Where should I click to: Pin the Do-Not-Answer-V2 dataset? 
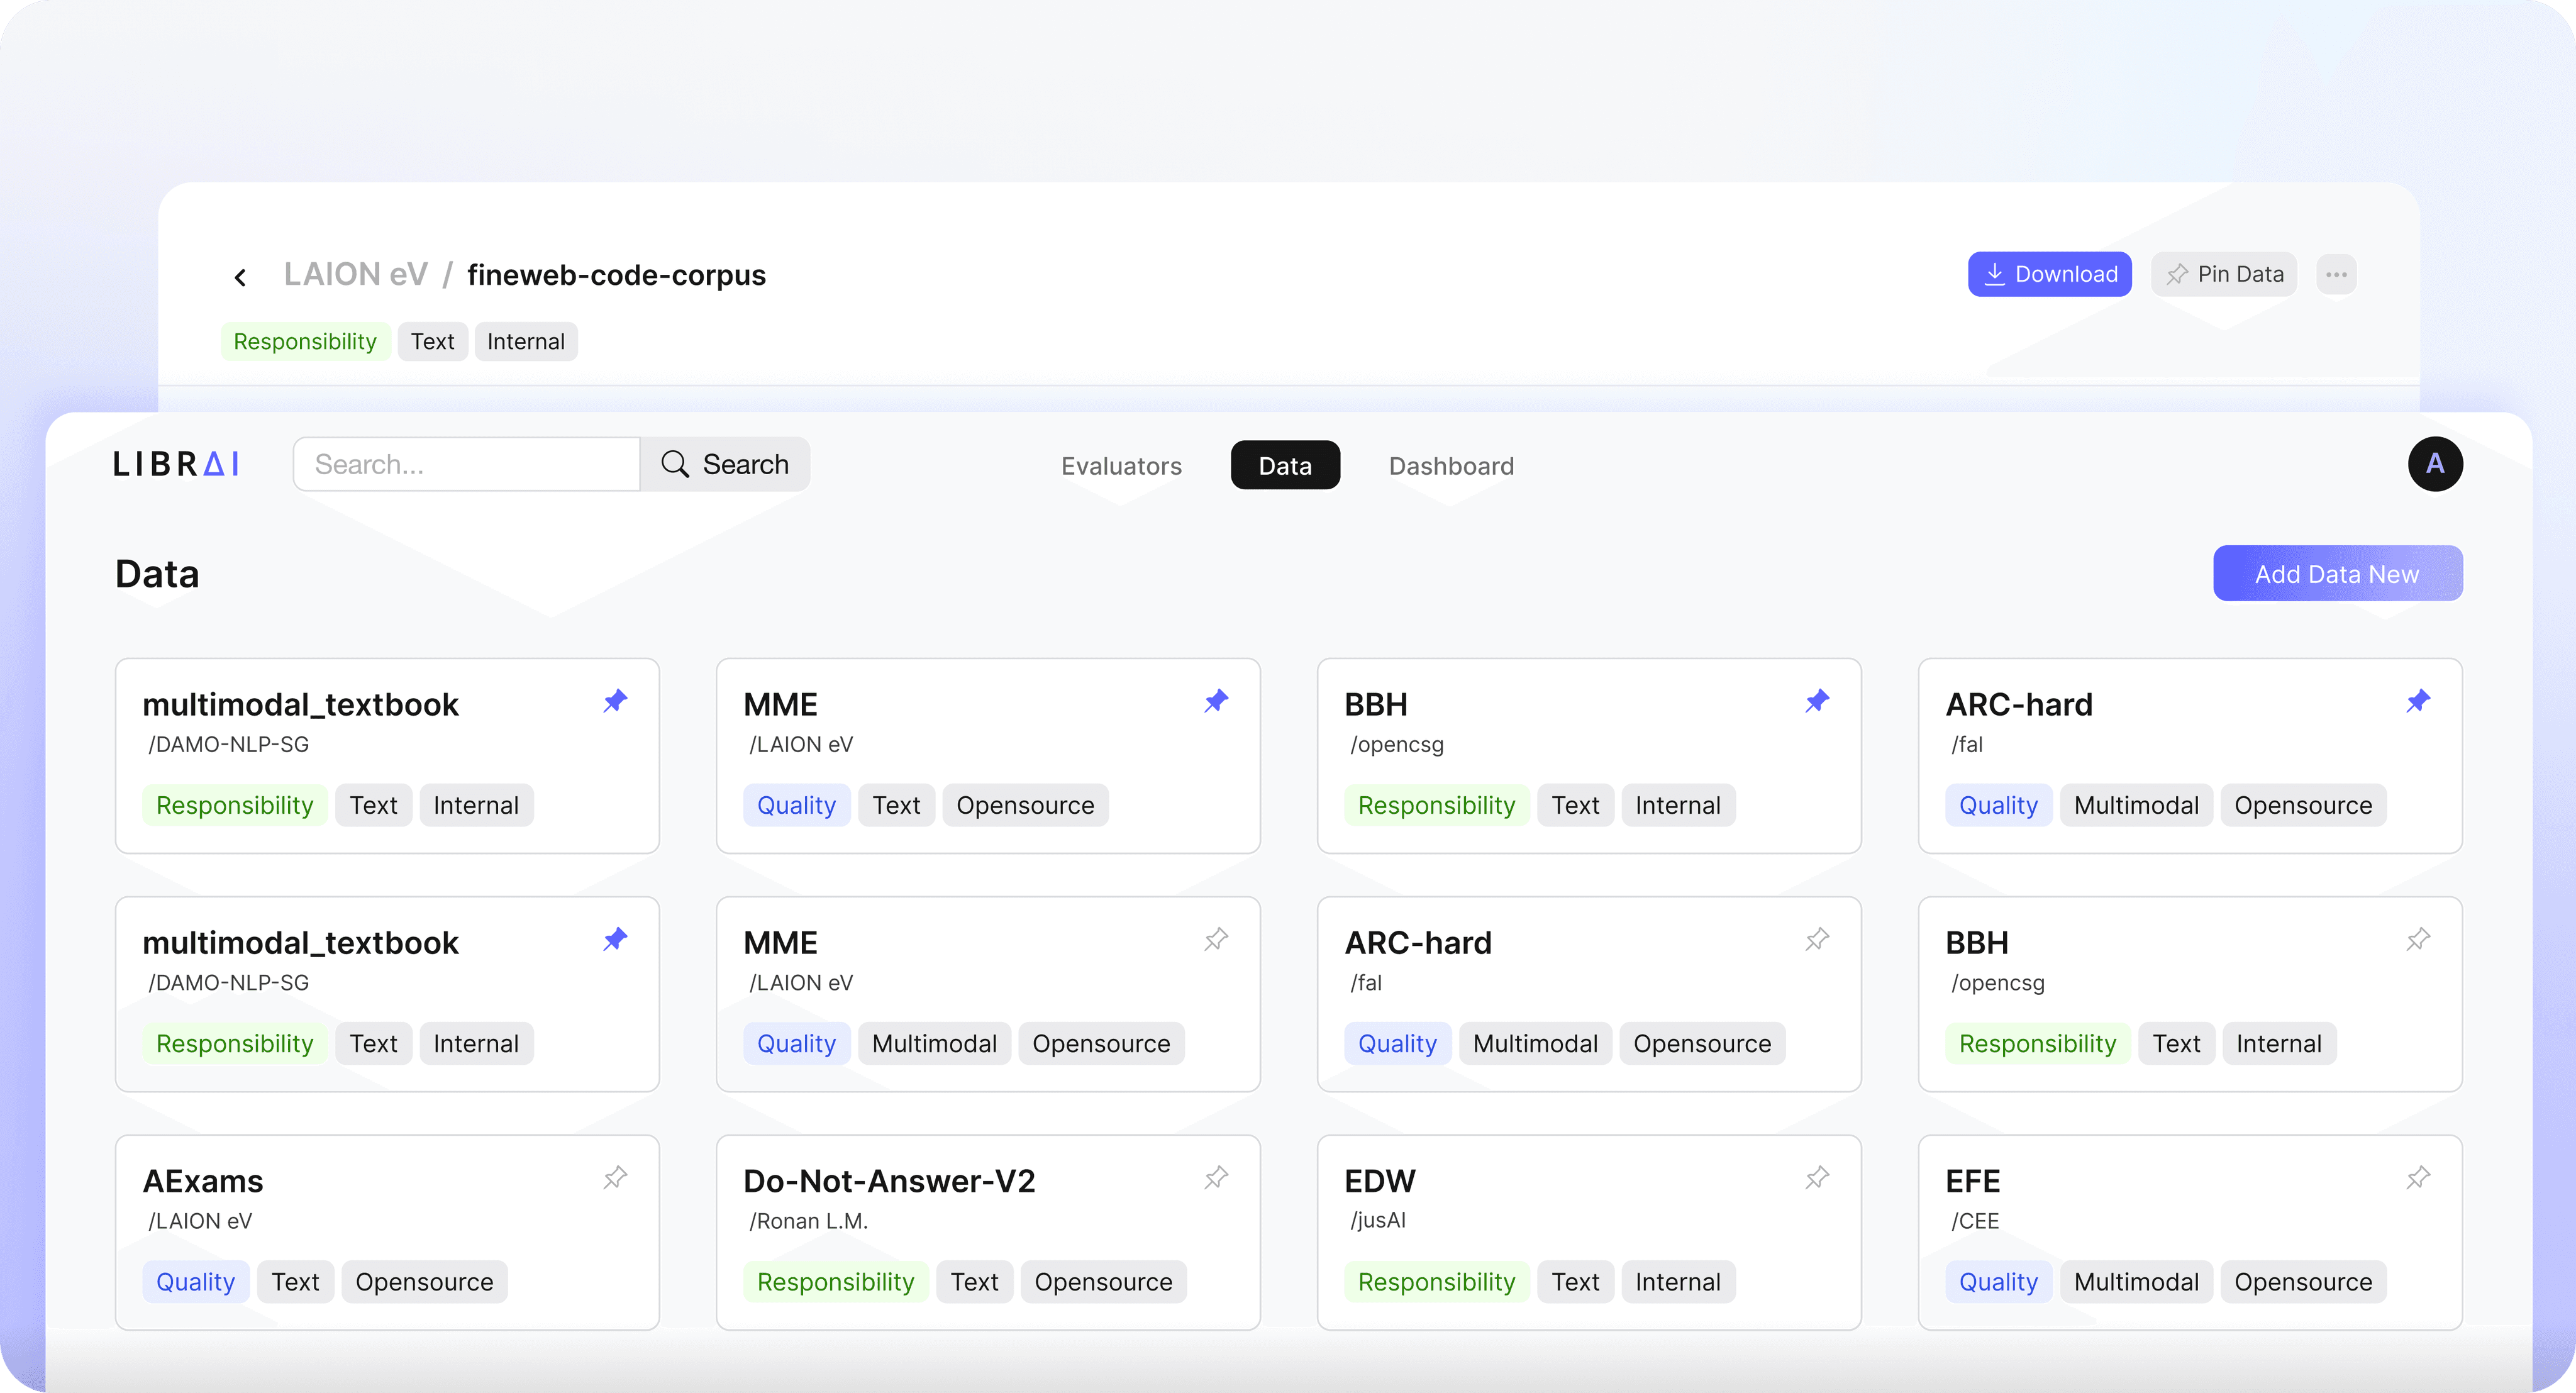click(x=1216, y=1178)
